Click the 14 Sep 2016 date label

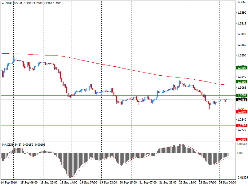click(9, 183)
